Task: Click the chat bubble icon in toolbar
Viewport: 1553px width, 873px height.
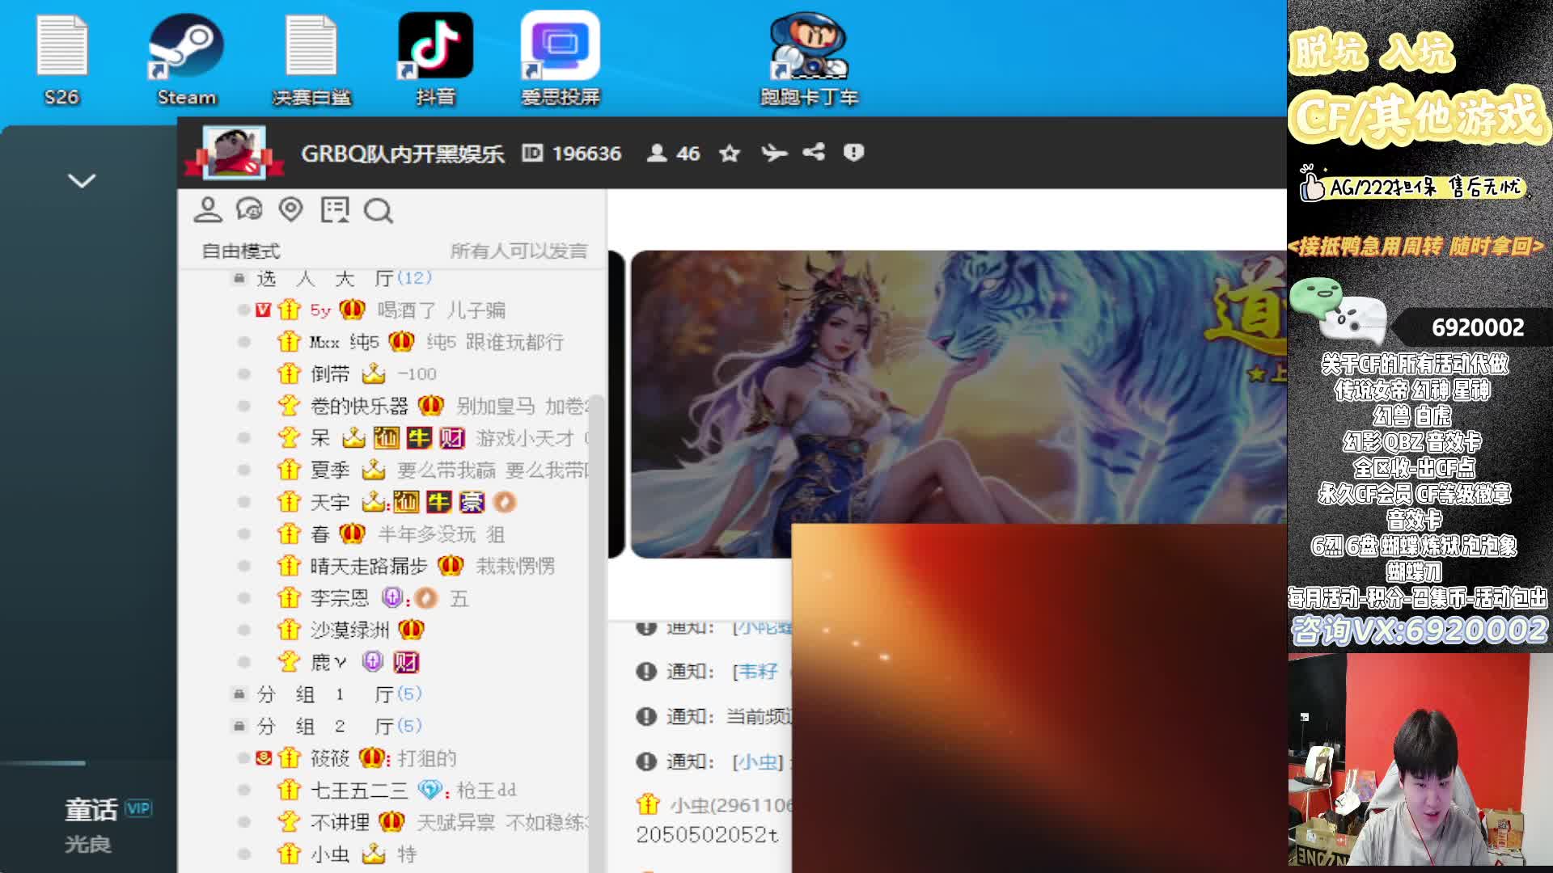Action: tap(249, 210)
